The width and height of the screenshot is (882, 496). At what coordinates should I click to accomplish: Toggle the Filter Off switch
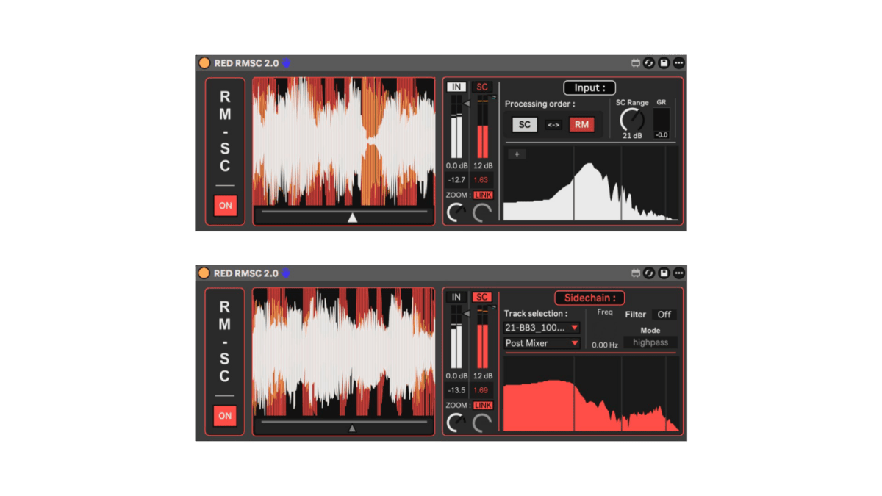(664, 315)
